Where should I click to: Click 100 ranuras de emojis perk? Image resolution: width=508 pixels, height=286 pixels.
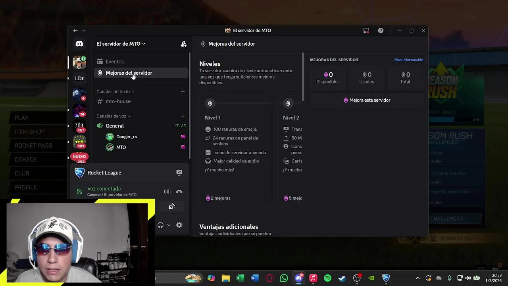pos(231,129)
